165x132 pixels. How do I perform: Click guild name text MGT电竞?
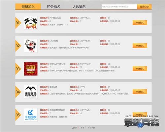click(x=53, y=41)
